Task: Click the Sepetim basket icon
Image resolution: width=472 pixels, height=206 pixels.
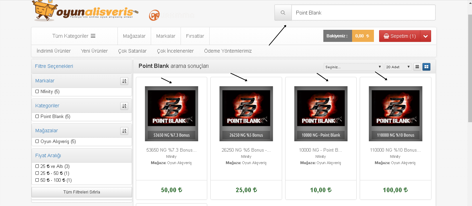Action: coord(386,36)
